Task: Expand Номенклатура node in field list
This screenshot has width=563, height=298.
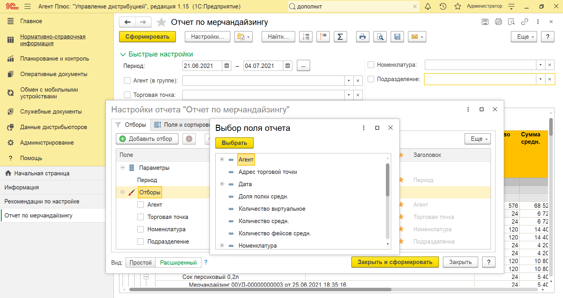Action: 222,245
